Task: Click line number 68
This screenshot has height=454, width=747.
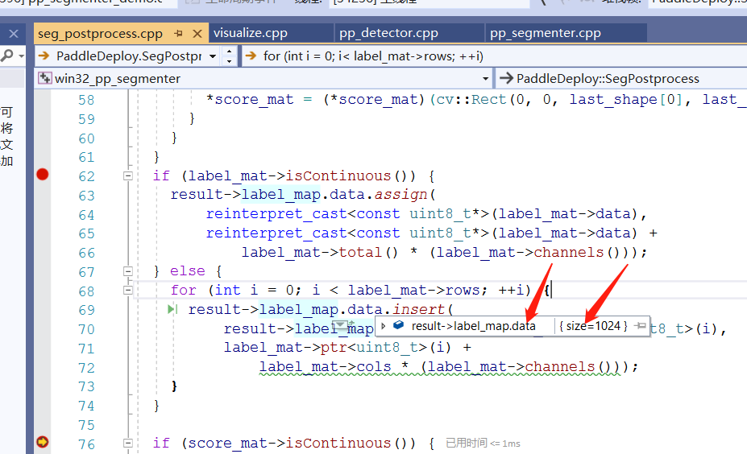Action: coord(86,291)
